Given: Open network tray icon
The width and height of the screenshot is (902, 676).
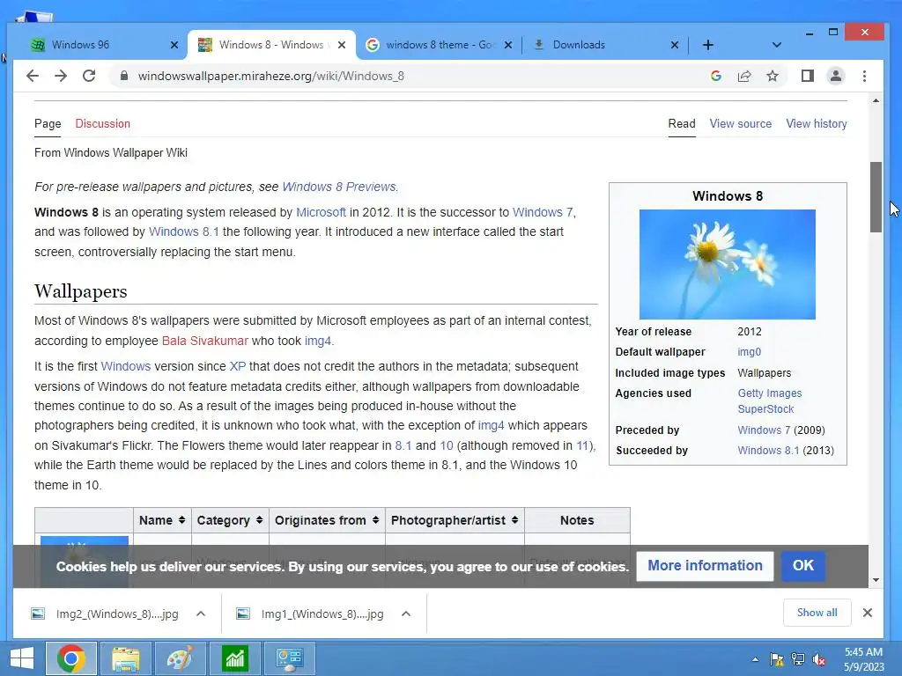Looking at the screenshot, I should 798,659.
